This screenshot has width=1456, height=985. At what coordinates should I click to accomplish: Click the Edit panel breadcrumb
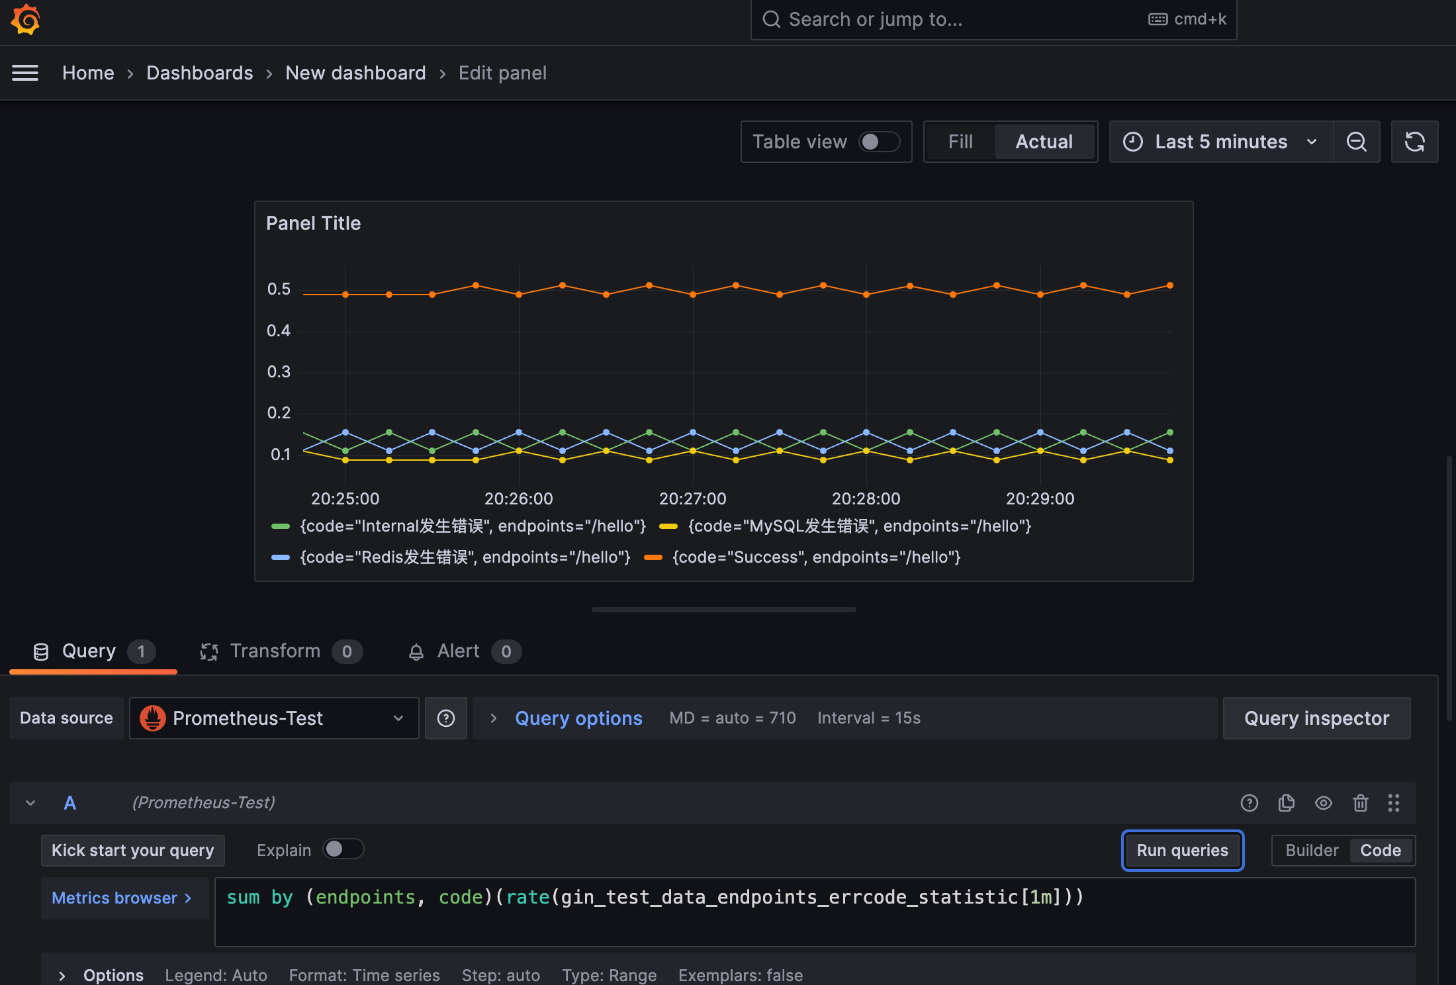(x=502, y=73)
